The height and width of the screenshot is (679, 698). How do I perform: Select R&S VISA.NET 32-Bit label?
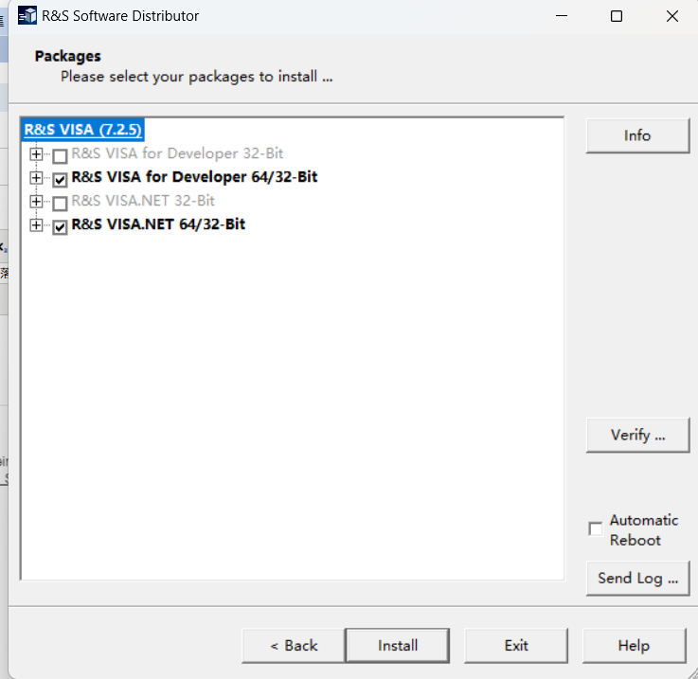143,201
